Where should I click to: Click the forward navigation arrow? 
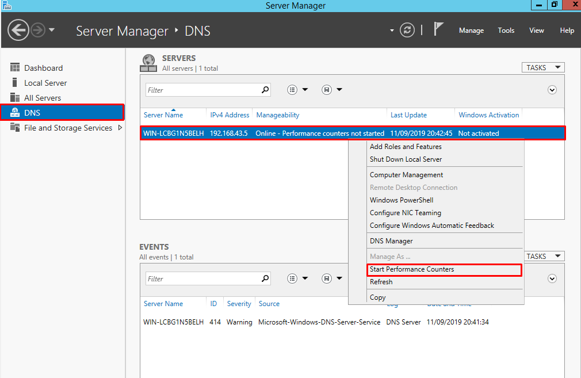tap(38, 30)
